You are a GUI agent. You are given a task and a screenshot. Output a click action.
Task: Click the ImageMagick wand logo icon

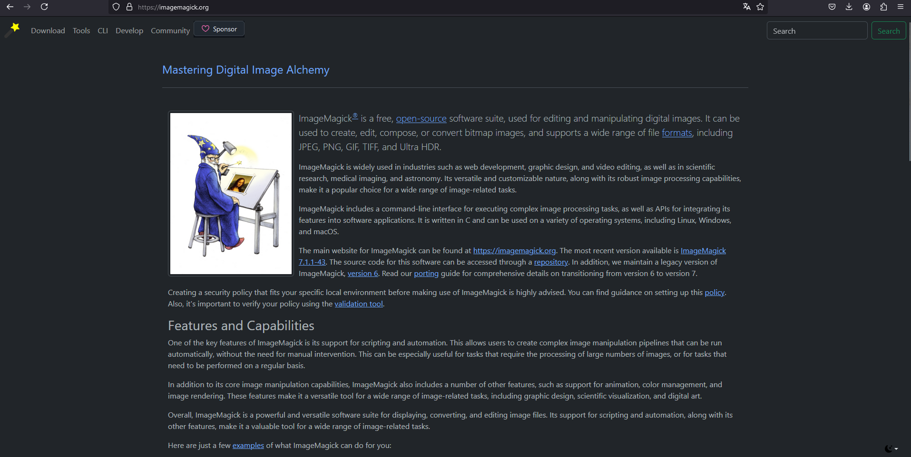[x=13, y=29]
